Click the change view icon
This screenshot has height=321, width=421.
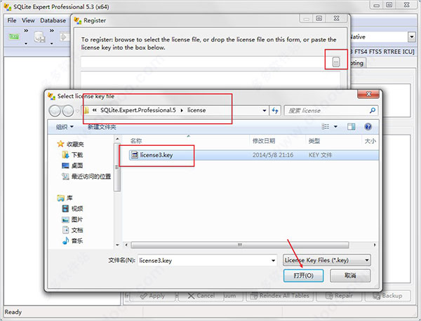pos(325,126)
